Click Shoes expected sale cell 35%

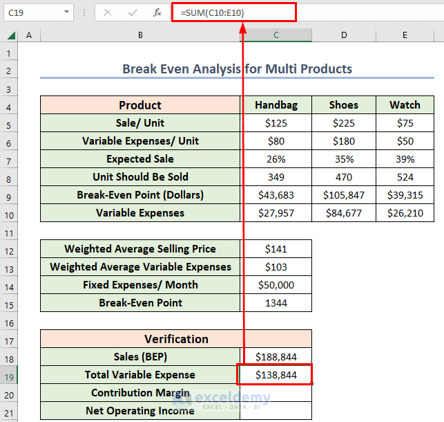click(344, 159)
